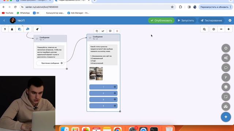Select reply button 2 in message block
This screenshot has height=131, width=234.
[103, 93]
